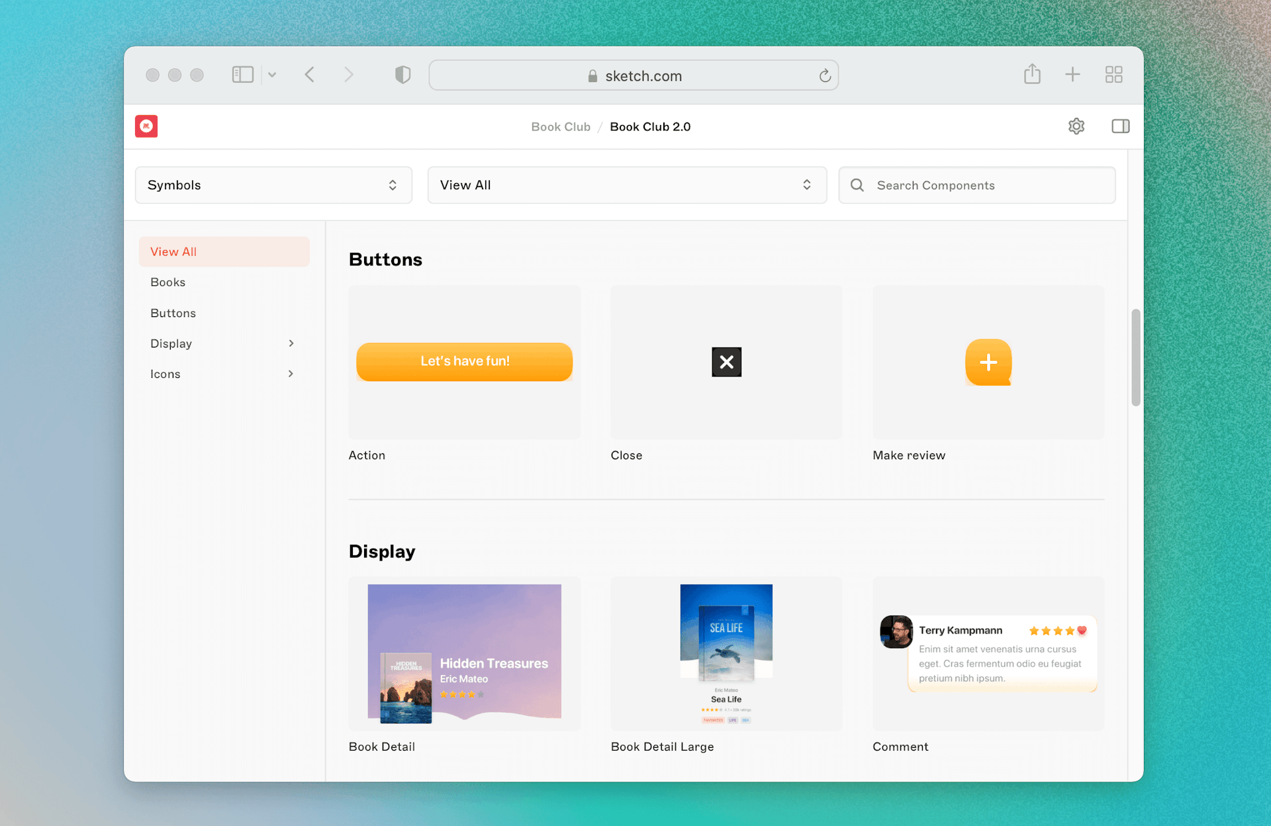Screen dimensions: 1271x826
Task: Click the Sketch workspace logo icon
Action: [x=146, y=126]
